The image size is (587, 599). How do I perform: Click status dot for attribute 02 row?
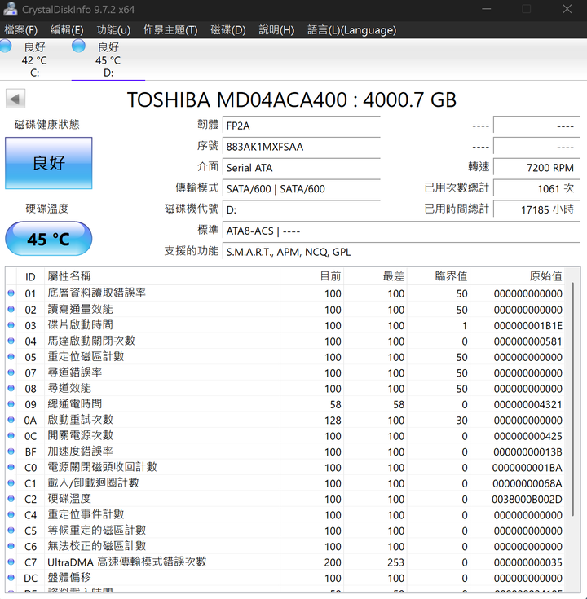[x=11, y=309]
